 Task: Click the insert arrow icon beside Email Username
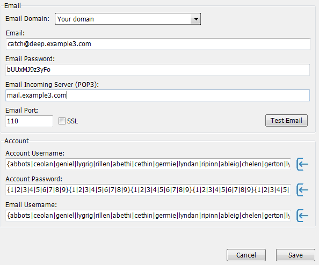[302, 216]
